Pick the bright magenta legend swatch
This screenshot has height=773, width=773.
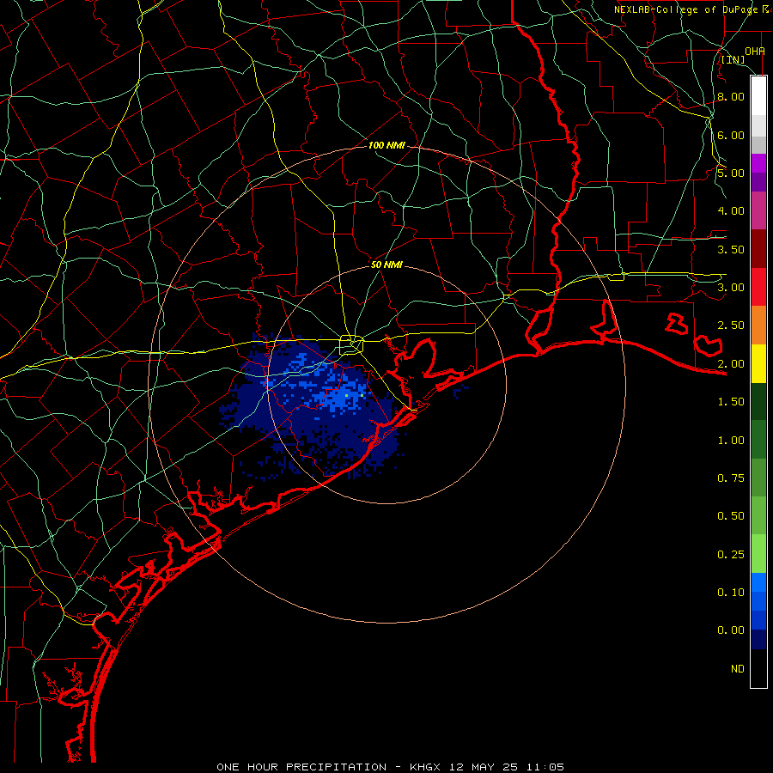[758, 163]
